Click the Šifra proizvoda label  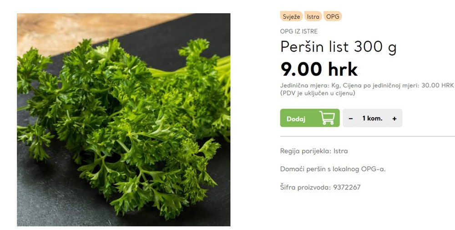coord(305,187)
